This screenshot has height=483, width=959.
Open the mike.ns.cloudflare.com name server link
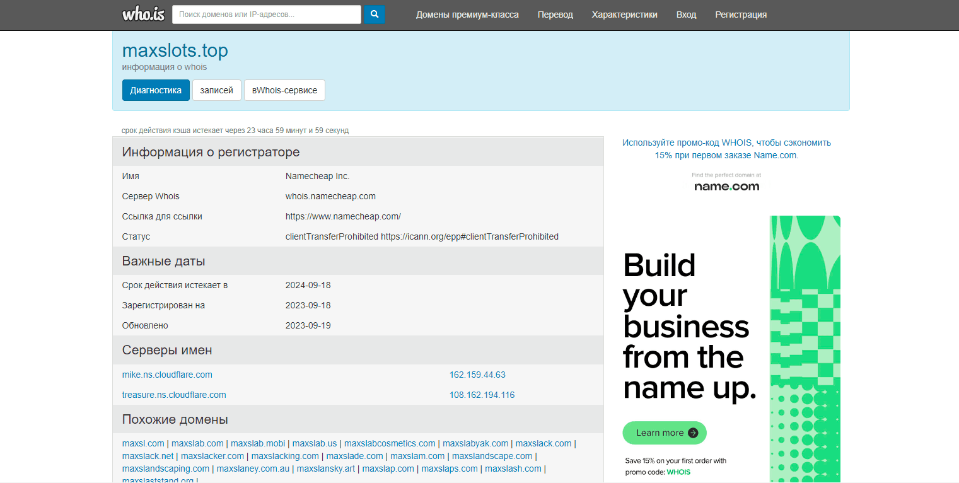167,375
